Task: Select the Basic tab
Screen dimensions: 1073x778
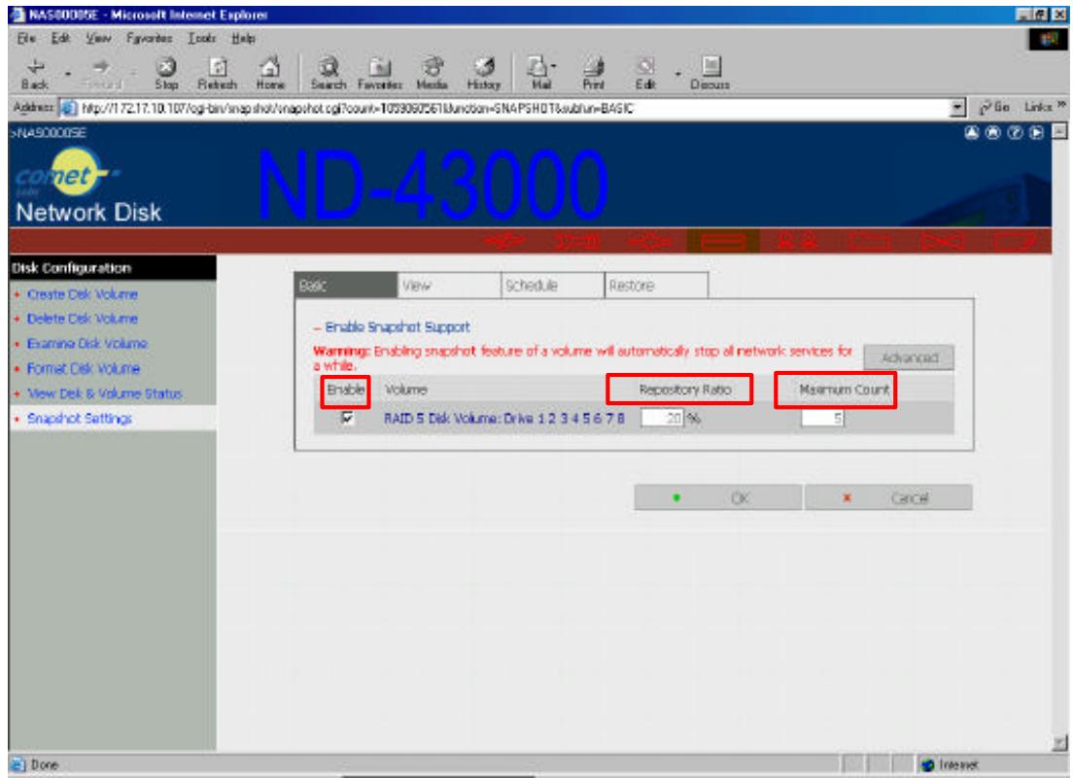Action: point(346,286)
